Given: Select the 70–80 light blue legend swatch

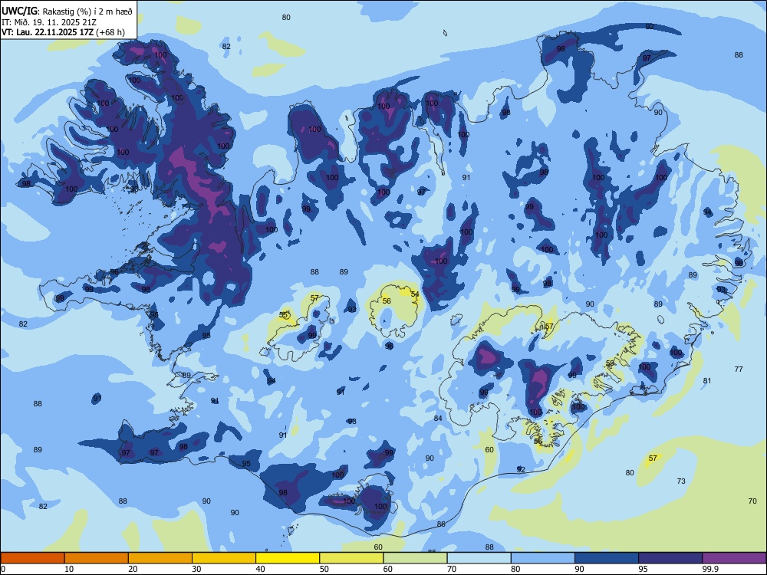Looking at the screenshot, I should tap(479, 558).
